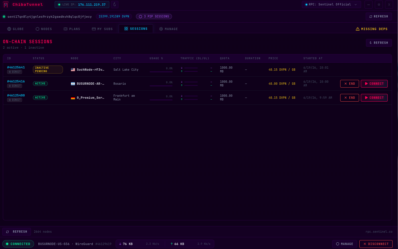Screen dimensions: 398x249
Task: Refresh the On-Chain Sessions list
Action: click(379, 43)
